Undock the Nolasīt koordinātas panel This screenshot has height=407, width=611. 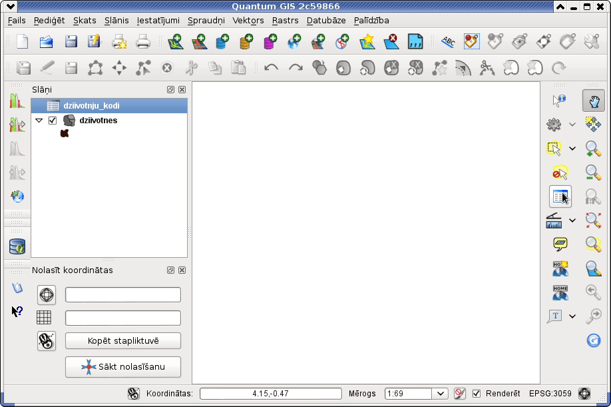coord(170,270)
